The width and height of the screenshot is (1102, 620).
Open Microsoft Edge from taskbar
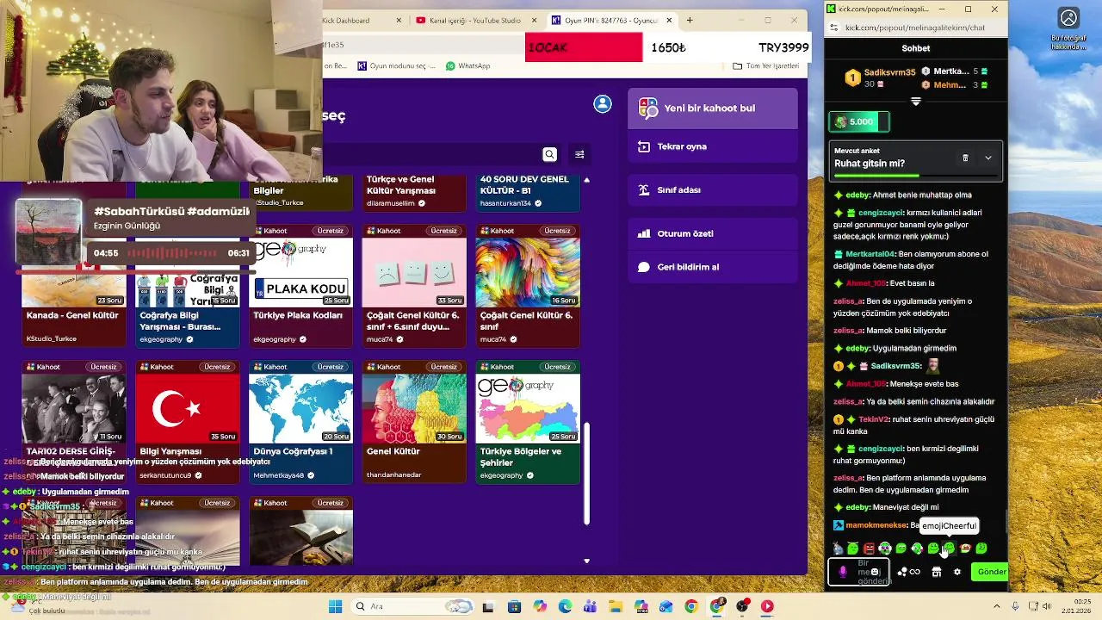(x=565, y=606)
